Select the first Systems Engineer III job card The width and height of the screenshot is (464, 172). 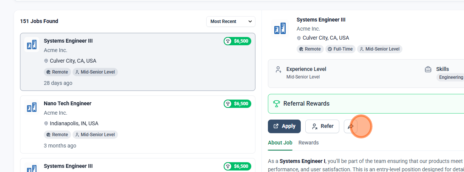138,62
